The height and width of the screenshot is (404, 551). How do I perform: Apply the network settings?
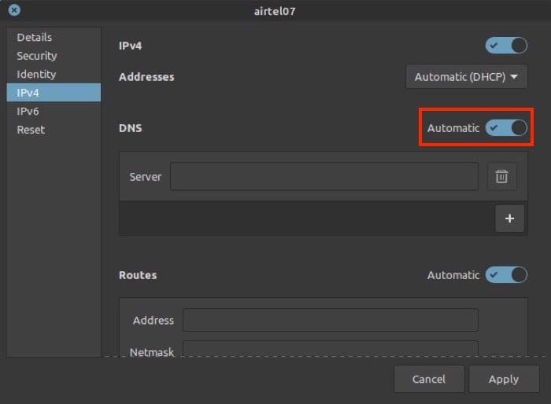(504, 379)
